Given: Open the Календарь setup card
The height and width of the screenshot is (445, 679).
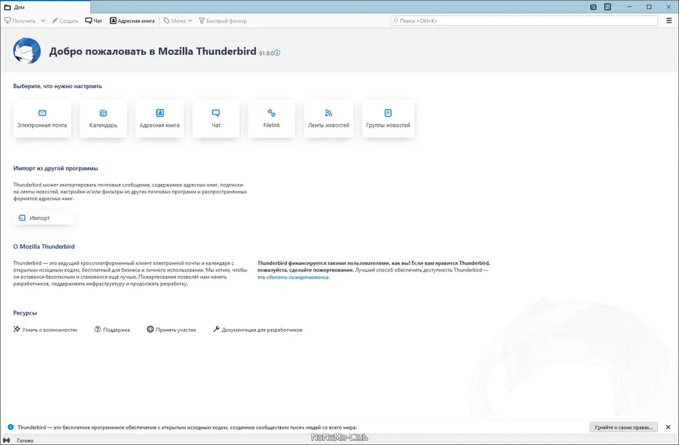Looking at the screenshot, I should coord(103,119).
